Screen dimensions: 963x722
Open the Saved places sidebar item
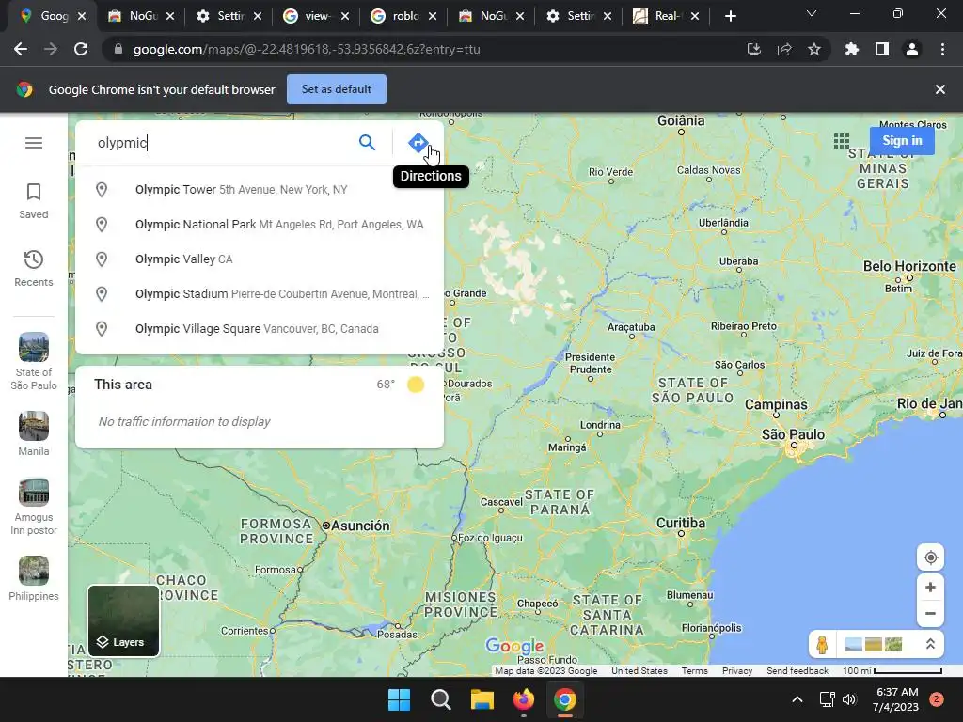(34, 201)
